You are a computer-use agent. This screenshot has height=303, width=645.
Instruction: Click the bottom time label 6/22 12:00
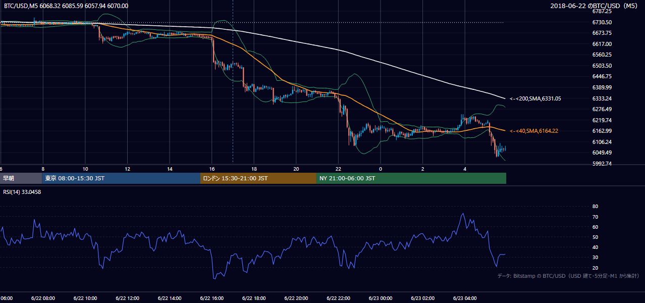coord(127,298)
